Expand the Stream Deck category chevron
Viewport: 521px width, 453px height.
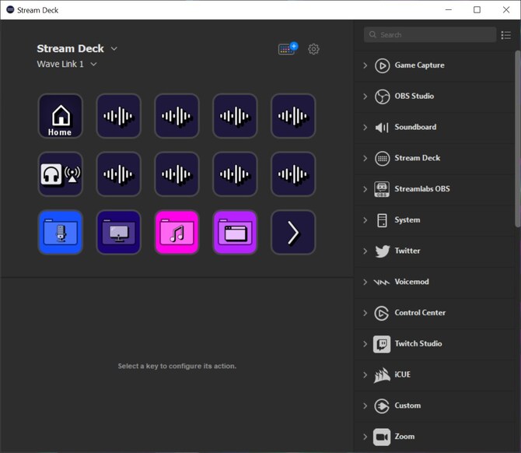point(365,158)
